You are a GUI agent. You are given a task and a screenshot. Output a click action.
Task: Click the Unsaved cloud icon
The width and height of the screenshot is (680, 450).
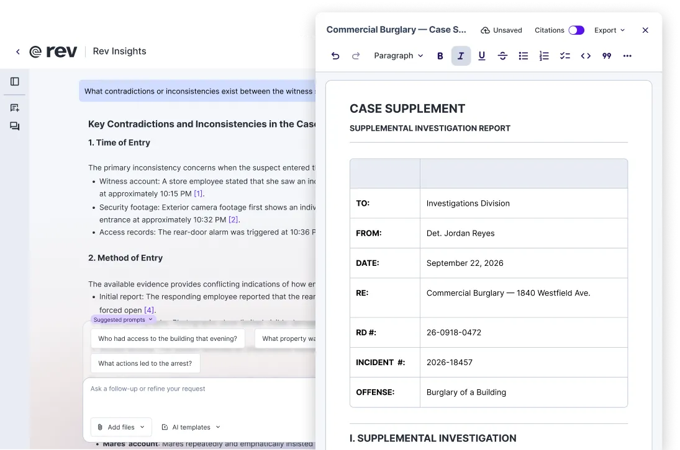(485, 30)
